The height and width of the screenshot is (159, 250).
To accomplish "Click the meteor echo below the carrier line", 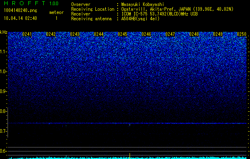I will [x=130, y=125].
